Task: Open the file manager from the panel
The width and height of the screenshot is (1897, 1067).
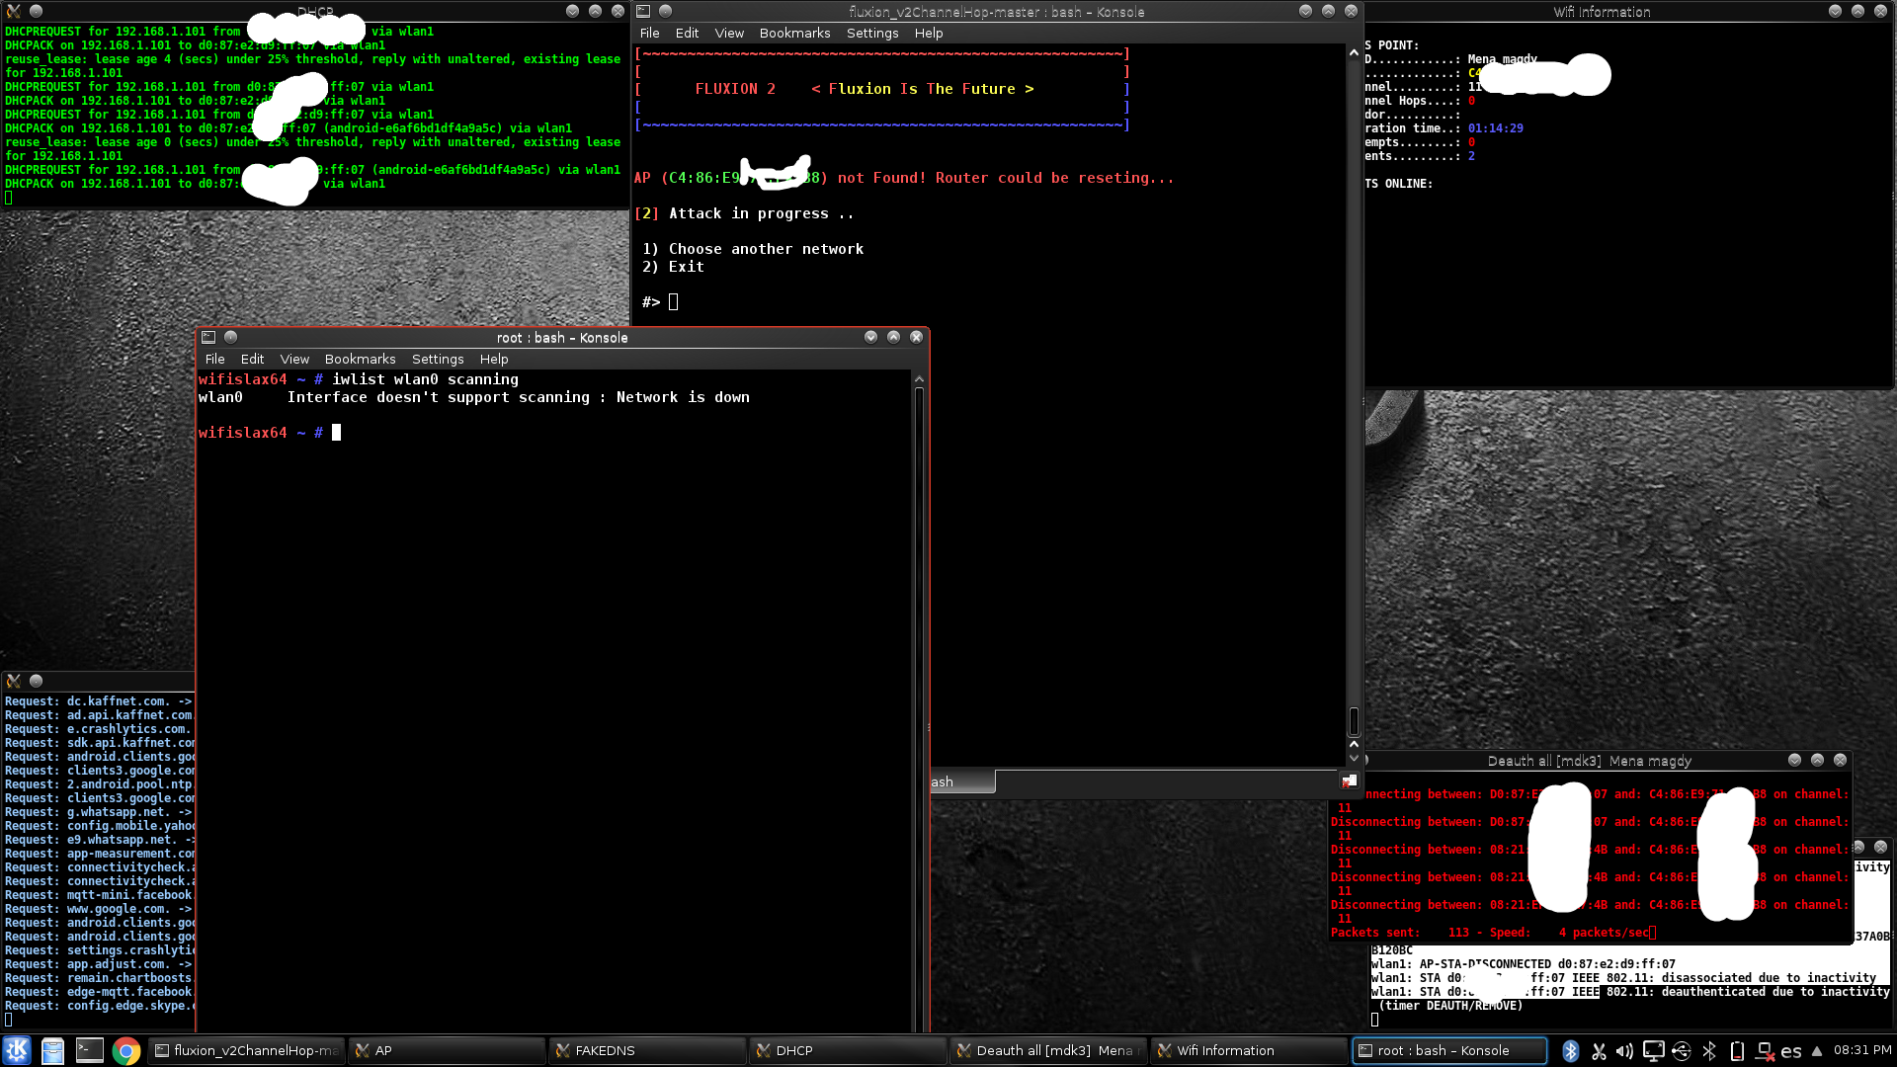Action: (x=52, y=1050)
